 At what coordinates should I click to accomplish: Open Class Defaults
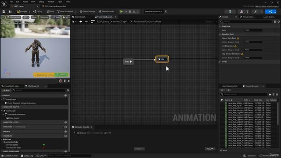point(106,11)
